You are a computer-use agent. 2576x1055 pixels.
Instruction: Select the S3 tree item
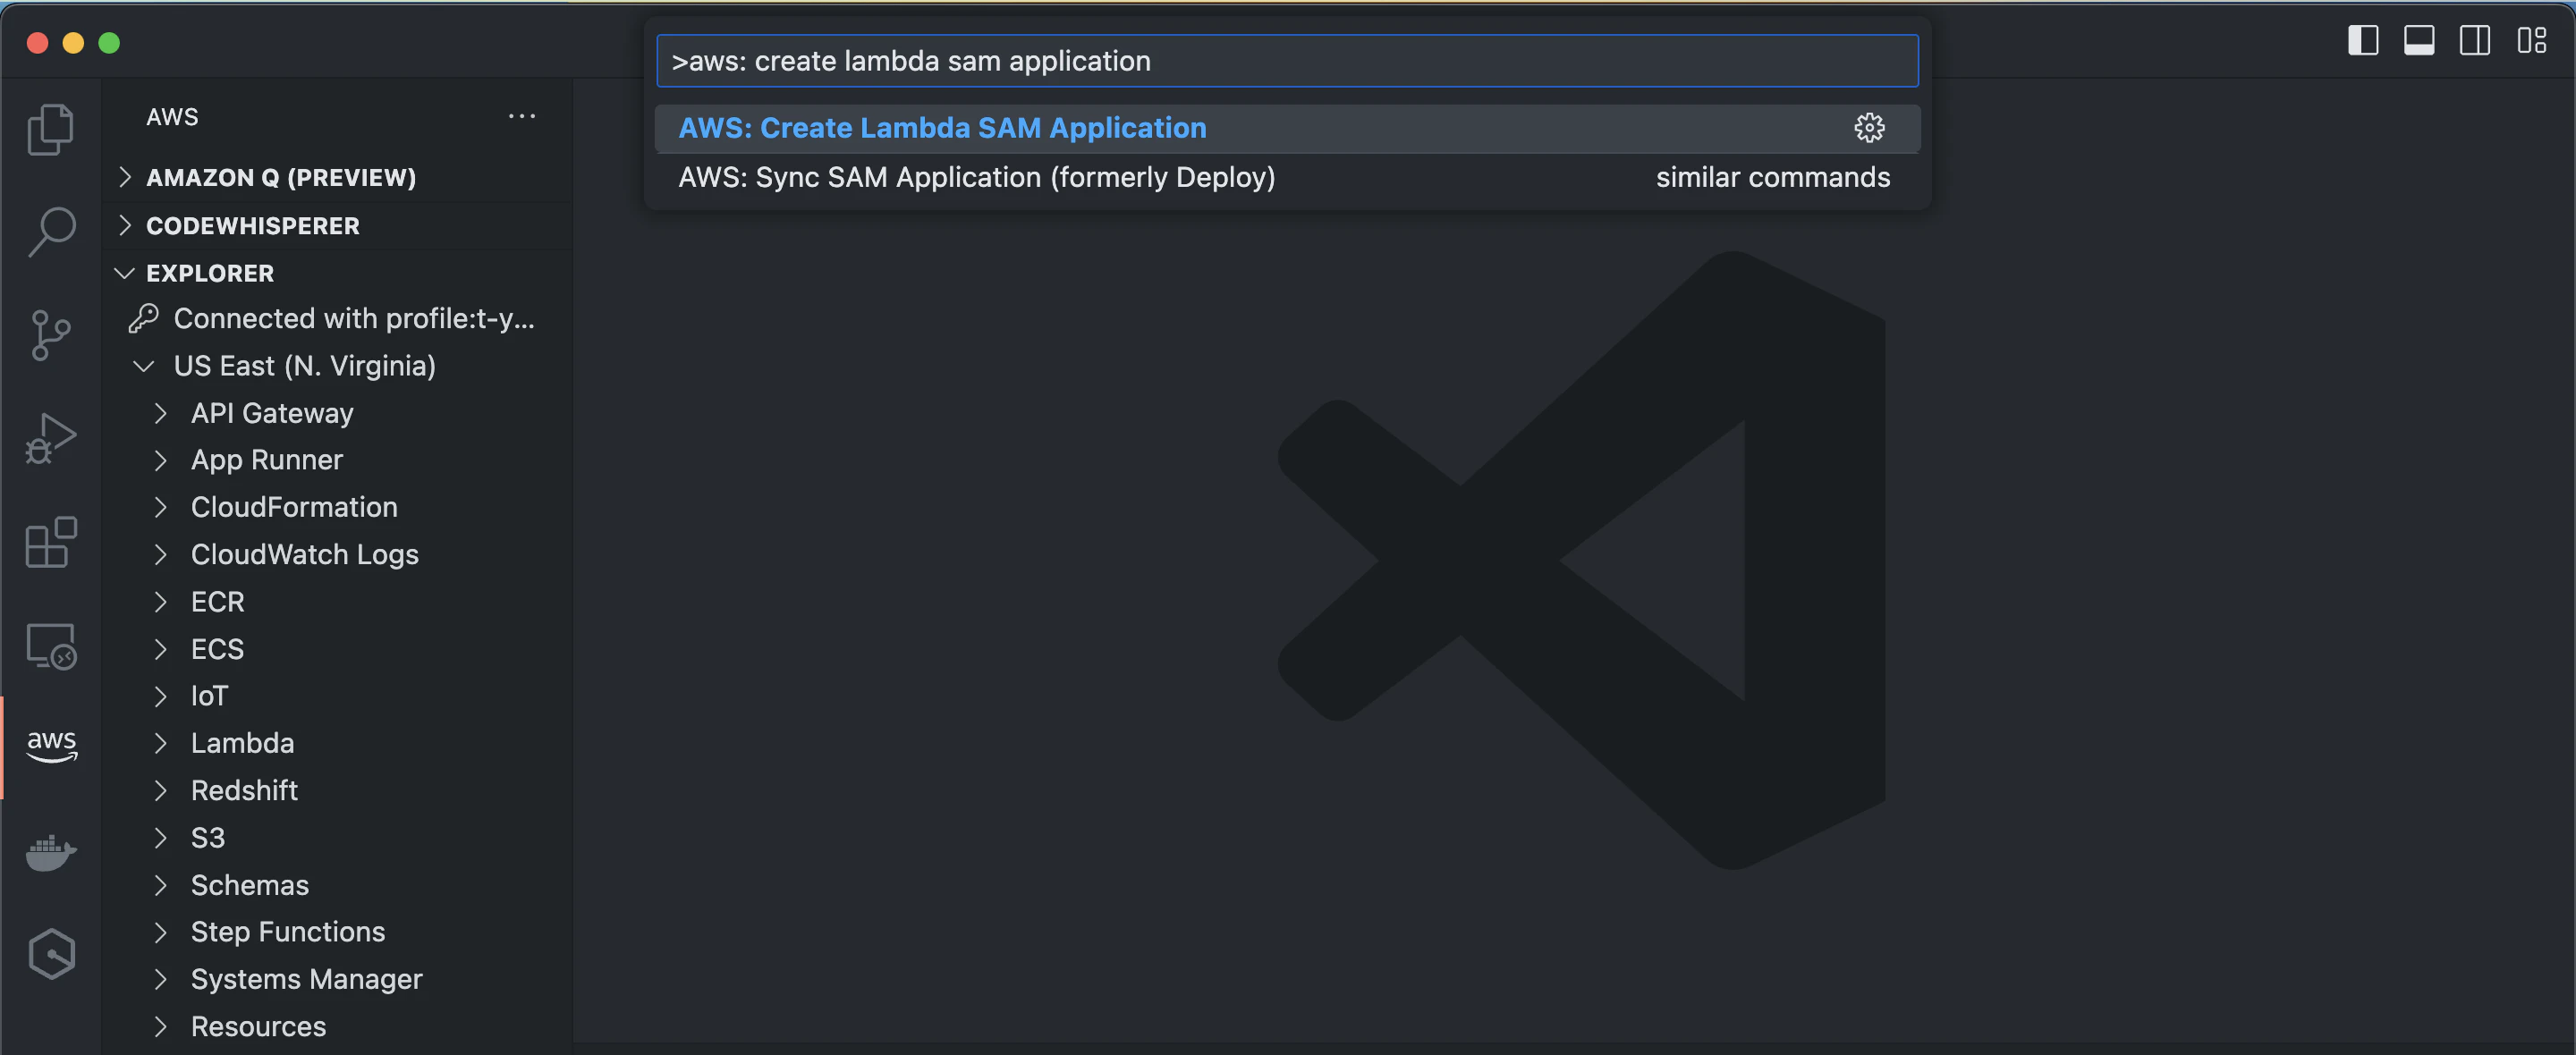pyautogui.click(x=338, y=838)
